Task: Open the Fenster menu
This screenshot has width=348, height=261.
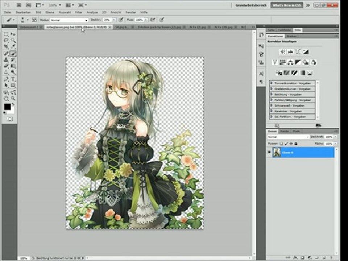Action: pyautogui.click(x=130, y=12)
